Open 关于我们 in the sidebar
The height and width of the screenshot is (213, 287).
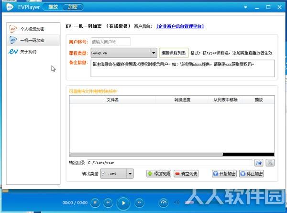pos(33,52)
